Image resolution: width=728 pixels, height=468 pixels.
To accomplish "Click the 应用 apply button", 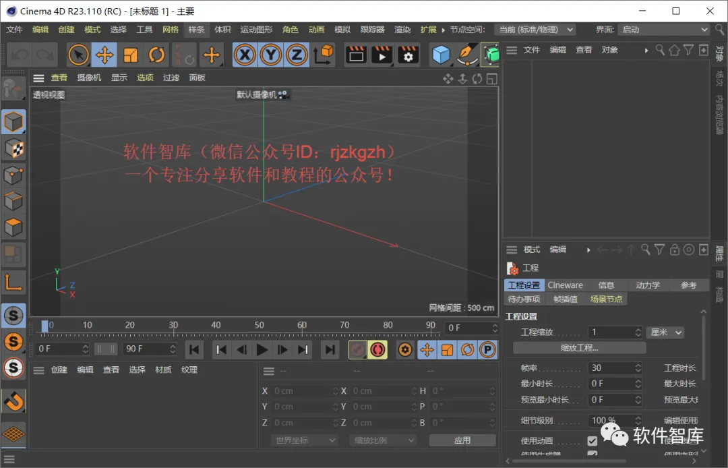I will tap(462, 440).
